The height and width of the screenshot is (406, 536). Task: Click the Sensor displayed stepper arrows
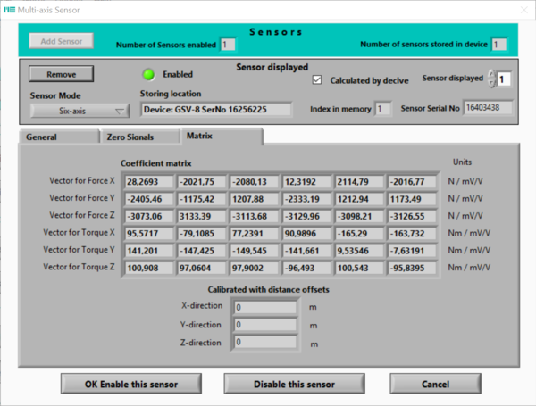point(490,79)
